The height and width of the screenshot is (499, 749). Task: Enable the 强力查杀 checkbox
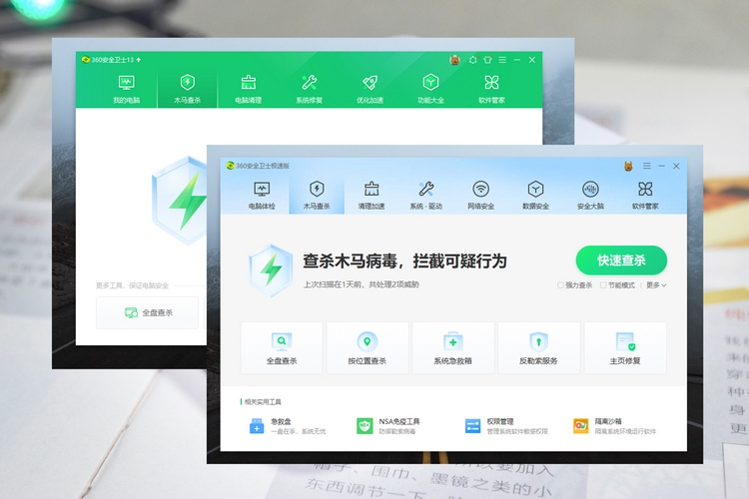(560, 285)
